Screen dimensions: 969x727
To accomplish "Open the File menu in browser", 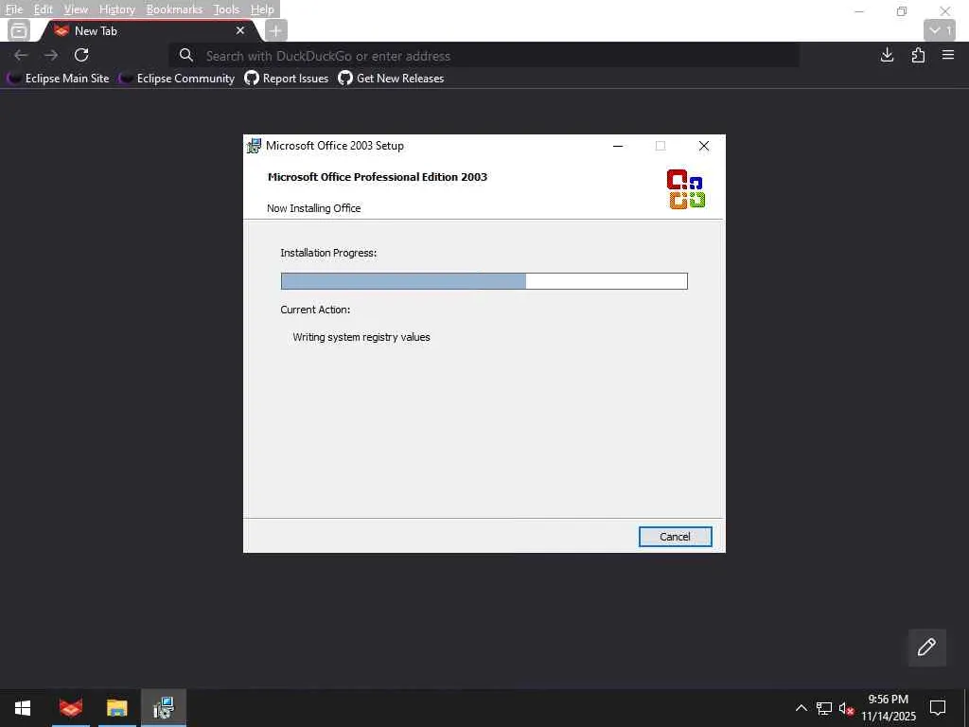I will pos(13,9).
